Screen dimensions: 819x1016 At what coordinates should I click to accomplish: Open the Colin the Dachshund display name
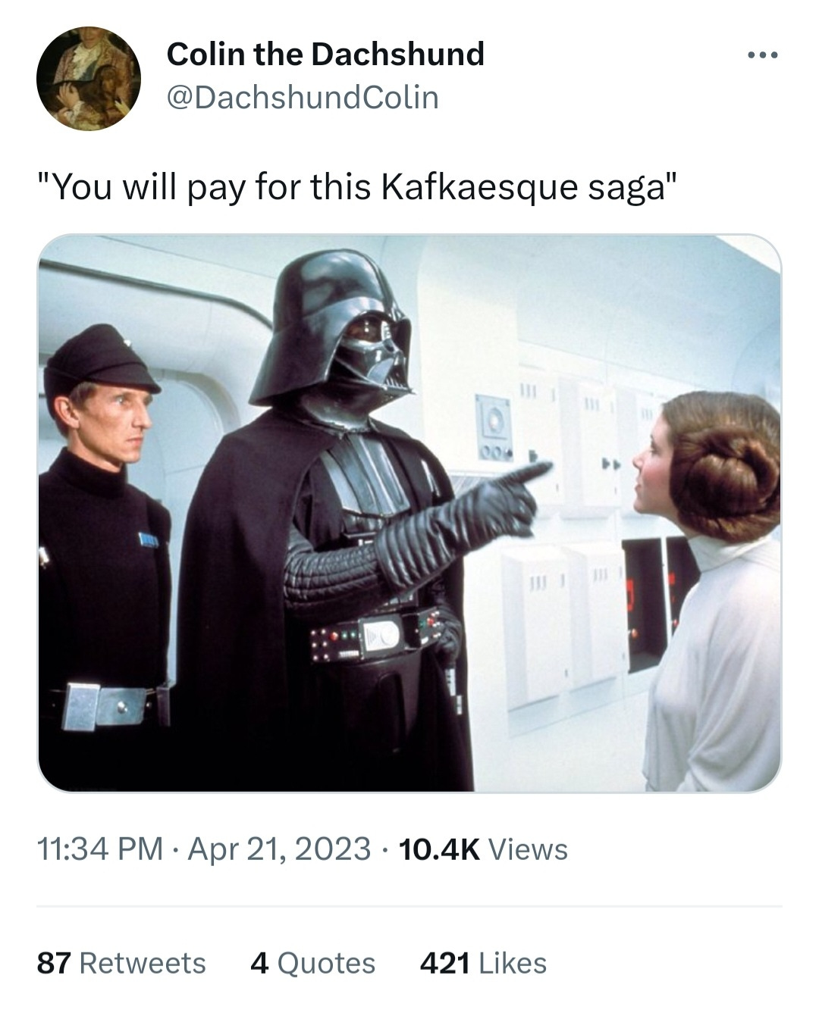(325, 54)
